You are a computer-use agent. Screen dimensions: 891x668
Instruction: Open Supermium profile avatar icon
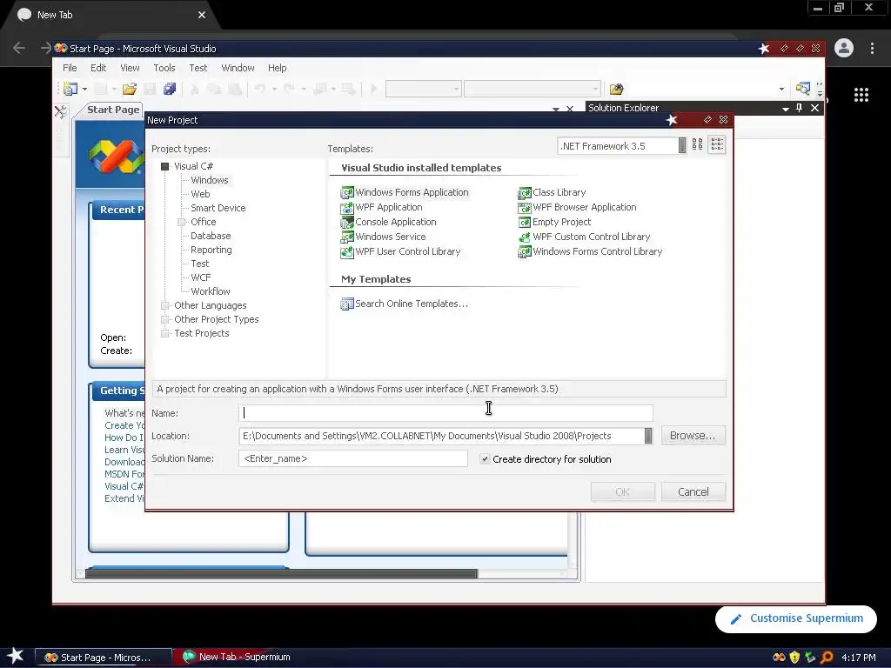pyautogui.click(x=844, y=48)
